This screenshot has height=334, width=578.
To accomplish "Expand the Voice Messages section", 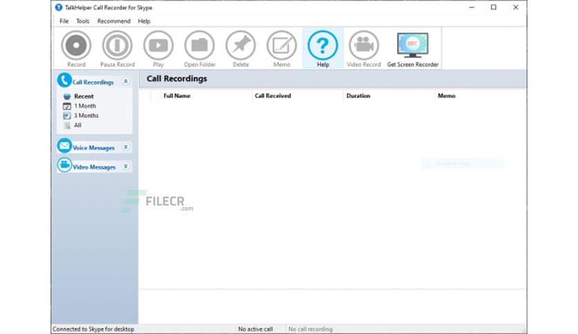I will (x=126, y=147).
